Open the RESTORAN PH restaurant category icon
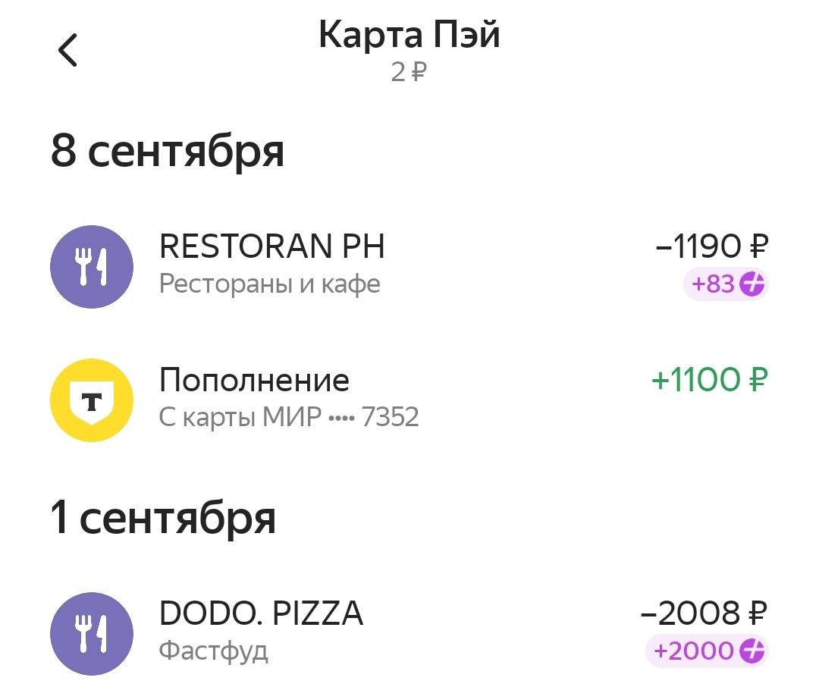 coord(91,266)
